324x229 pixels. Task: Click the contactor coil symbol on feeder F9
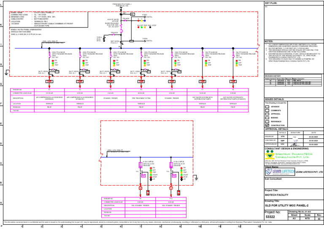point(143,176)
